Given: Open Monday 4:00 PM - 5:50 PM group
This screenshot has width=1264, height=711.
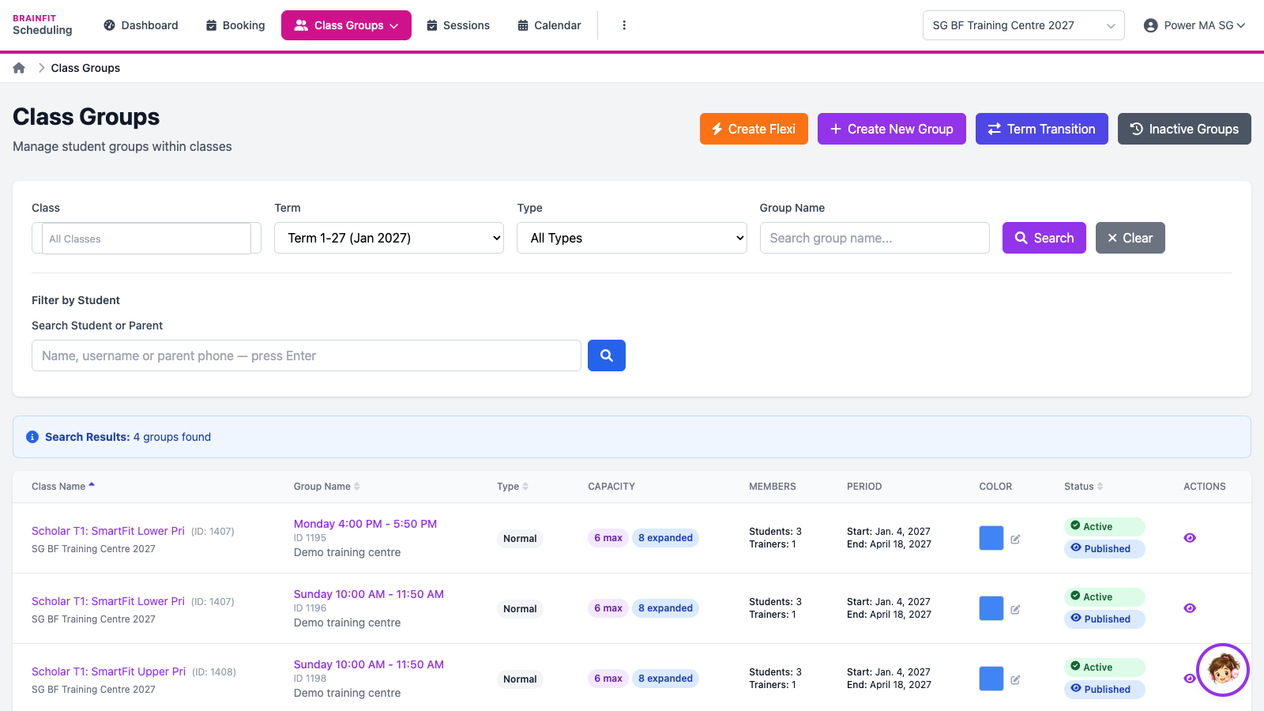Looking at the screenshot, I should coord(365,524).
